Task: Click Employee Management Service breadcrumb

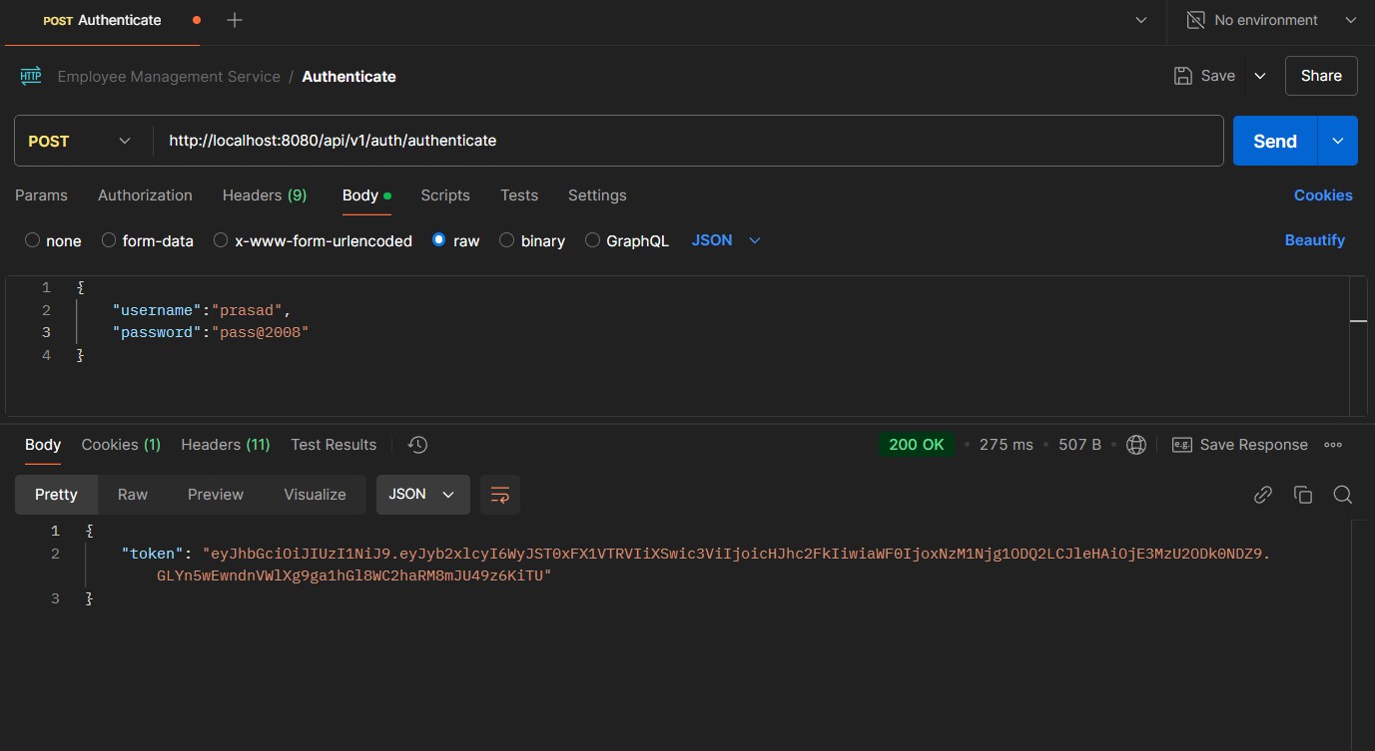Action: click(169, 77)
